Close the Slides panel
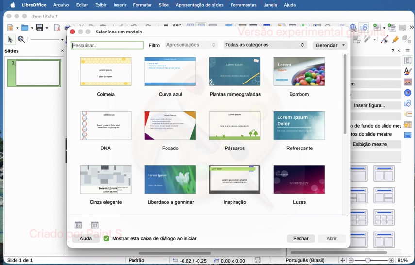Image resolution: width=415 pixels, height=265 pixels. pos(62,50)
